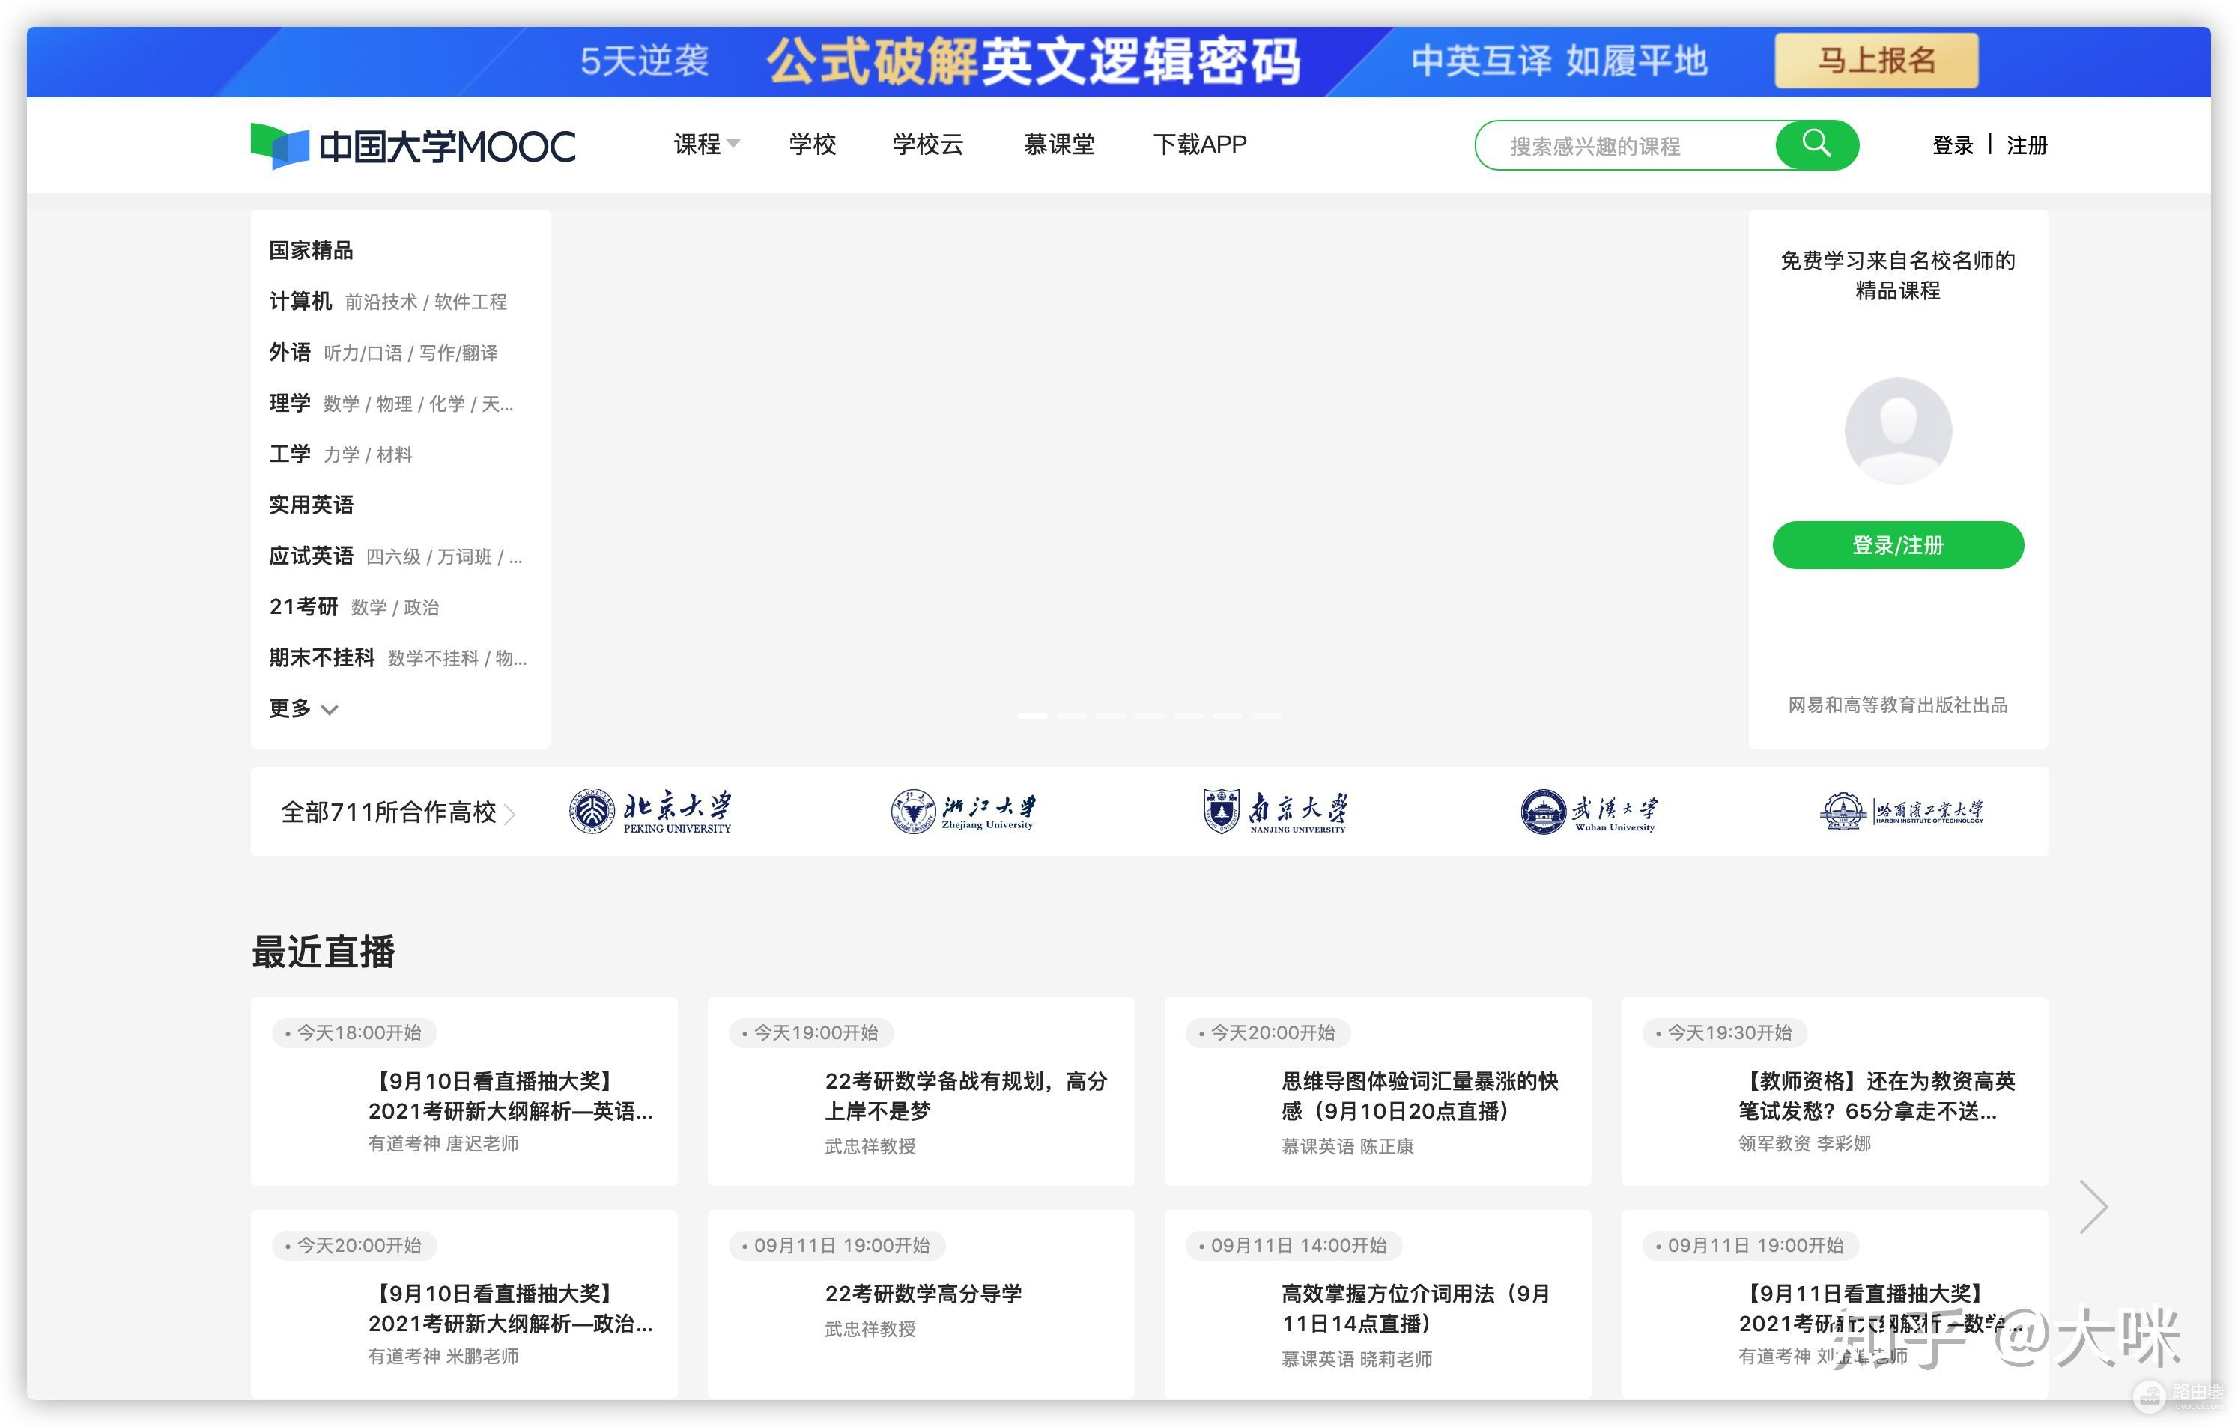Open the 工学 category

click(290, 454)
